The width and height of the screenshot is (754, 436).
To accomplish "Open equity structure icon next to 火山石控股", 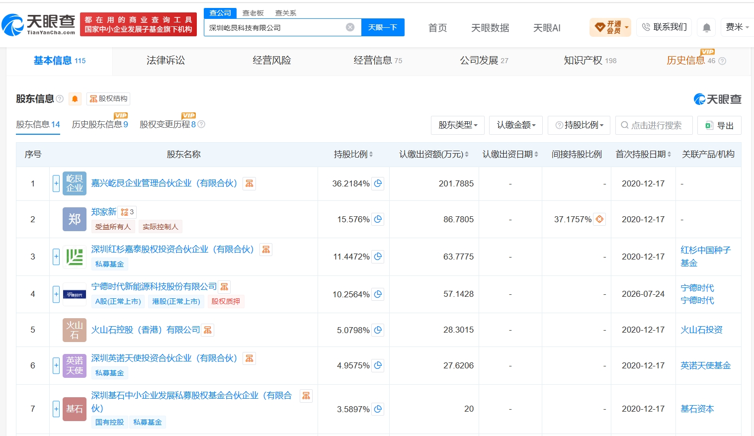I will click(208, 330).
